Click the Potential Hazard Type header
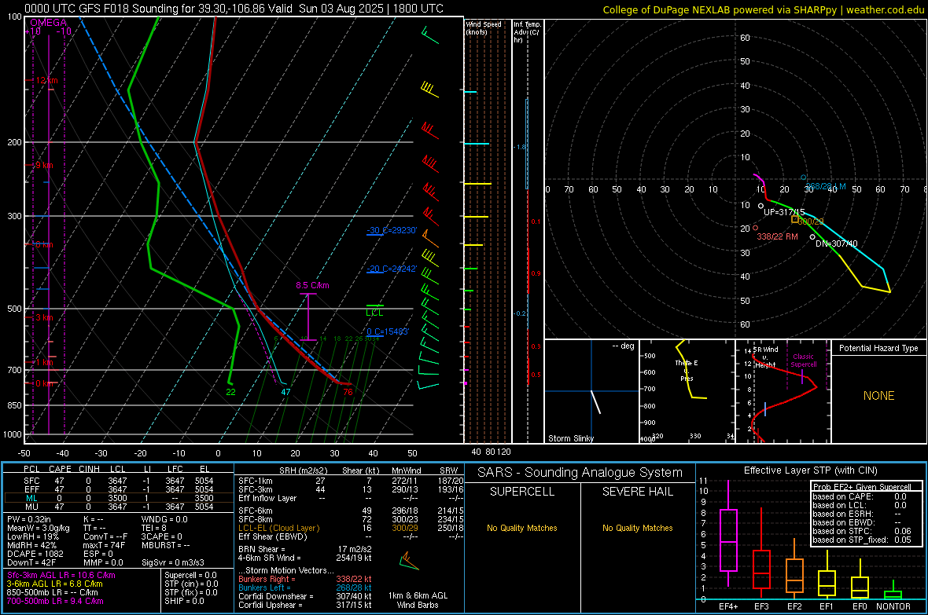 coord(879,348)
